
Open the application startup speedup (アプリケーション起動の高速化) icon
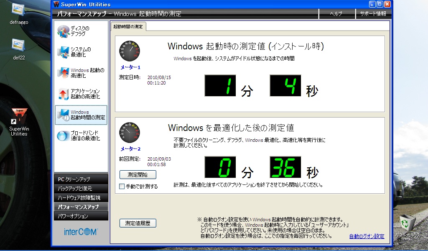tap(64, 94)
